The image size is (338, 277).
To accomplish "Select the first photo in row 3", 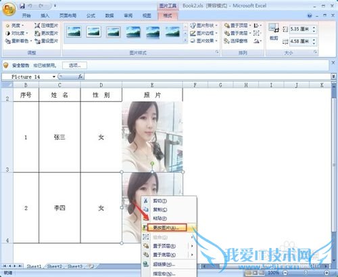I will (x=152, y=137).
